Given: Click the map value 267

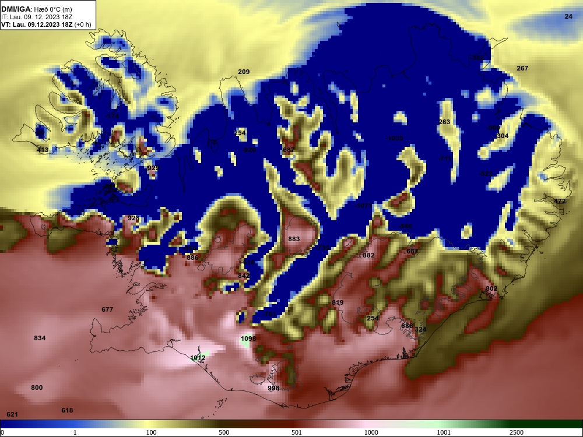Looking at the screenshot, I should (522, 68).
